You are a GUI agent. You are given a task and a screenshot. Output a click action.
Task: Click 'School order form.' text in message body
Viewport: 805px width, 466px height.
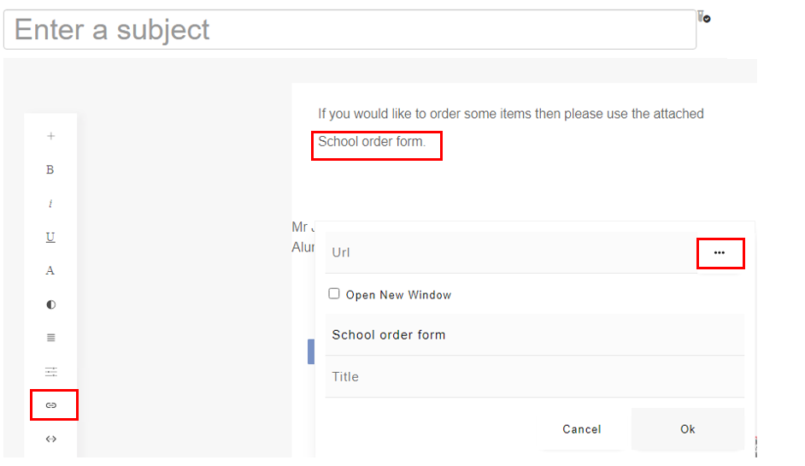coord(372,142)
